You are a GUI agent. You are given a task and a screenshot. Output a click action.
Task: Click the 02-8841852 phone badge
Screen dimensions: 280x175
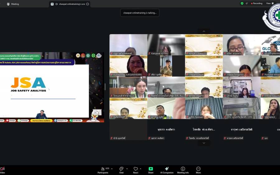point(76,120)
